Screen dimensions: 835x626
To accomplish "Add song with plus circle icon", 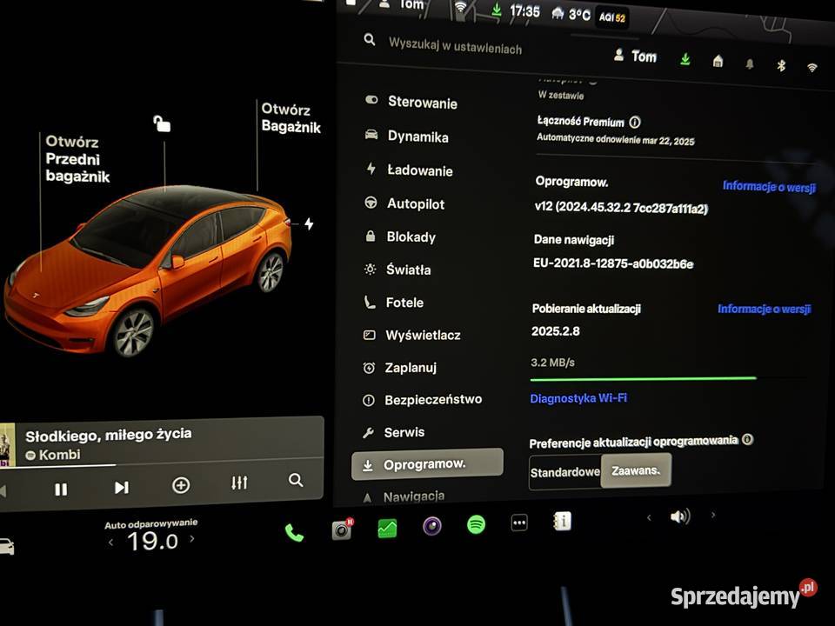I will (181, 485).
